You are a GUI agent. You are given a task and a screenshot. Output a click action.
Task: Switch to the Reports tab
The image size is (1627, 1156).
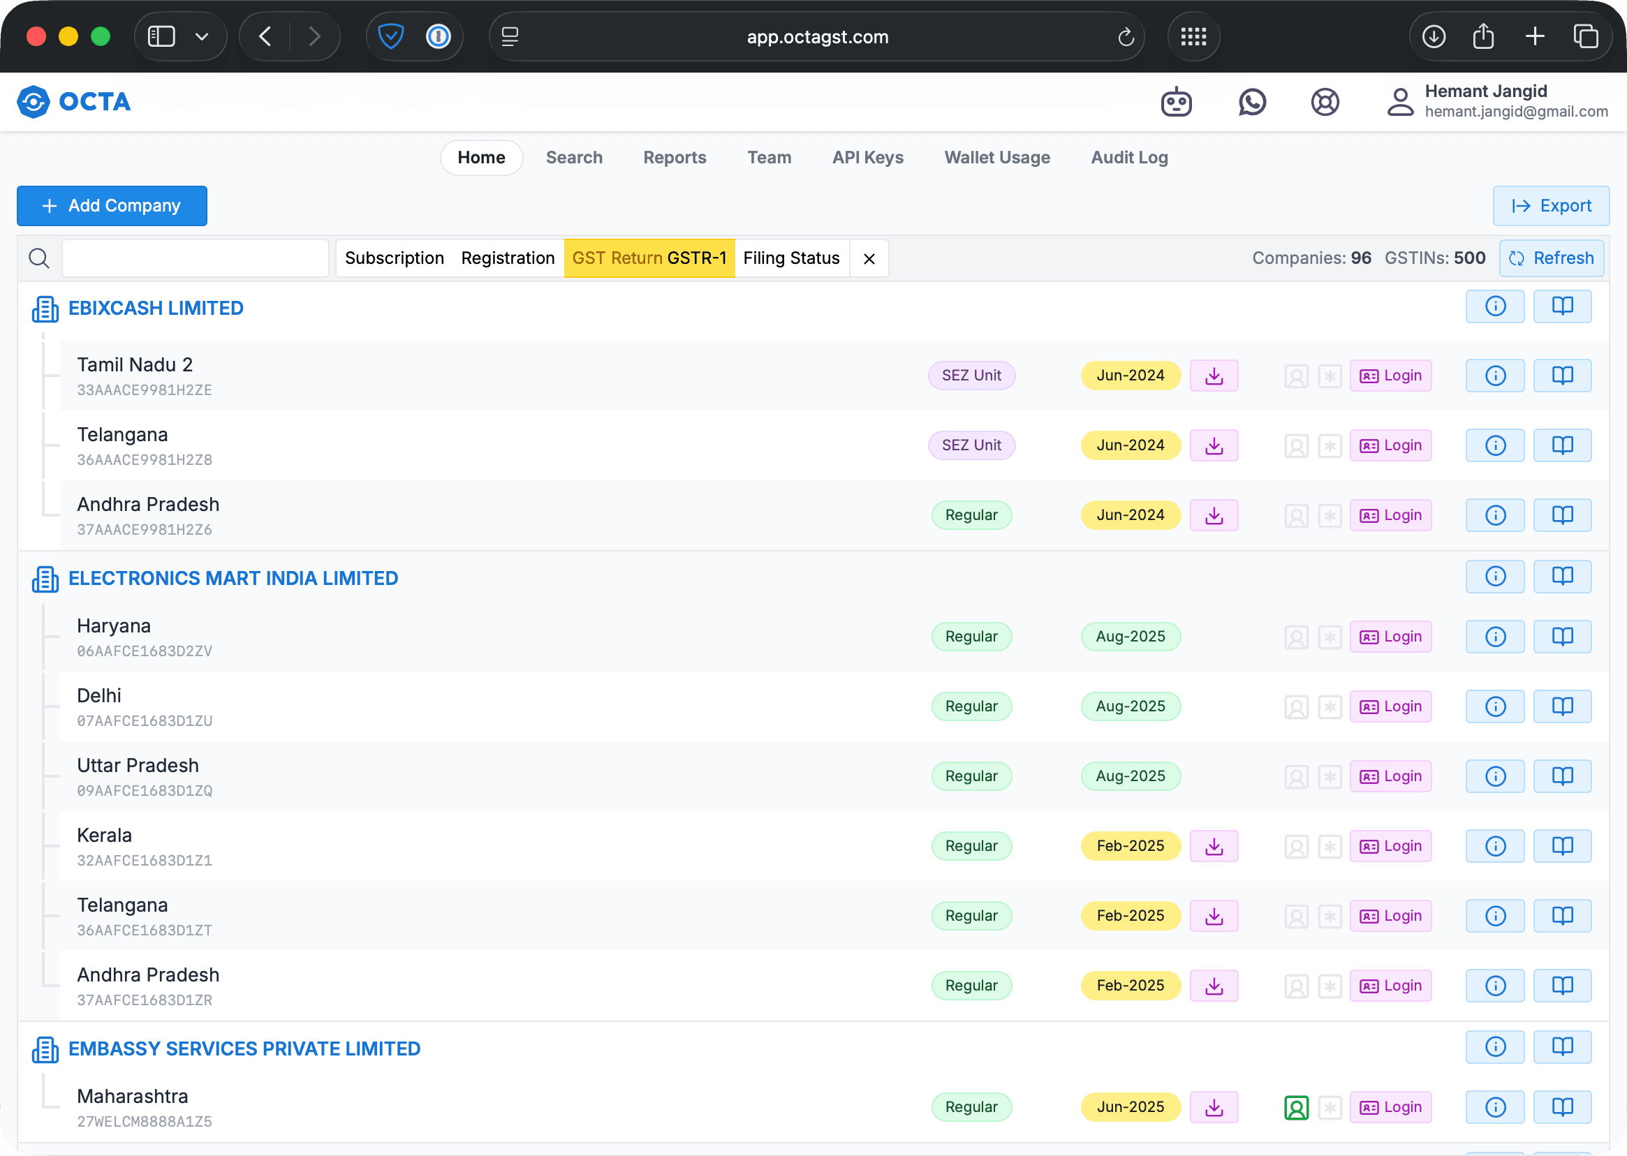[675, 157]
